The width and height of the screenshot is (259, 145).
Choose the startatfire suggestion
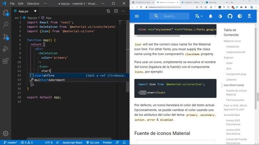point(79,75)
